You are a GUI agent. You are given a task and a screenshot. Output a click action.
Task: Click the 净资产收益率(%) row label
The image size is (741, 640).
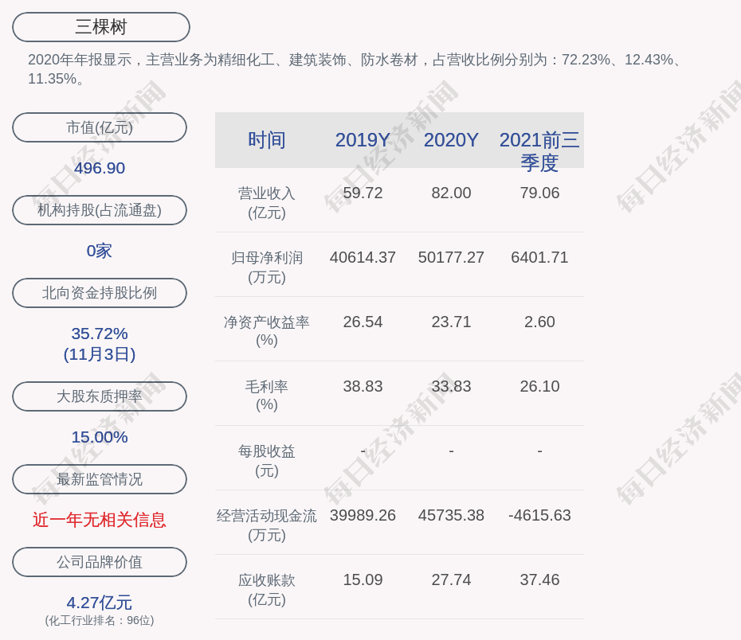click(267, 331)
